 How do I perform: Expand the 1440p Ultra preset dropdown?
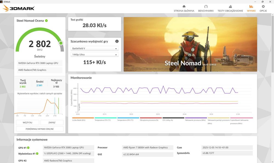95,55
